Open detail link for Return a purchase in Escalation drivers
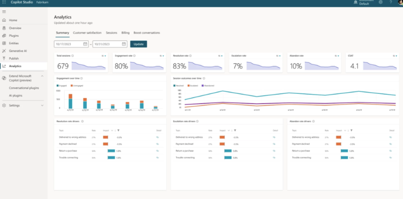The width and height of the screenshot is (403, 199). click(274, 151)
